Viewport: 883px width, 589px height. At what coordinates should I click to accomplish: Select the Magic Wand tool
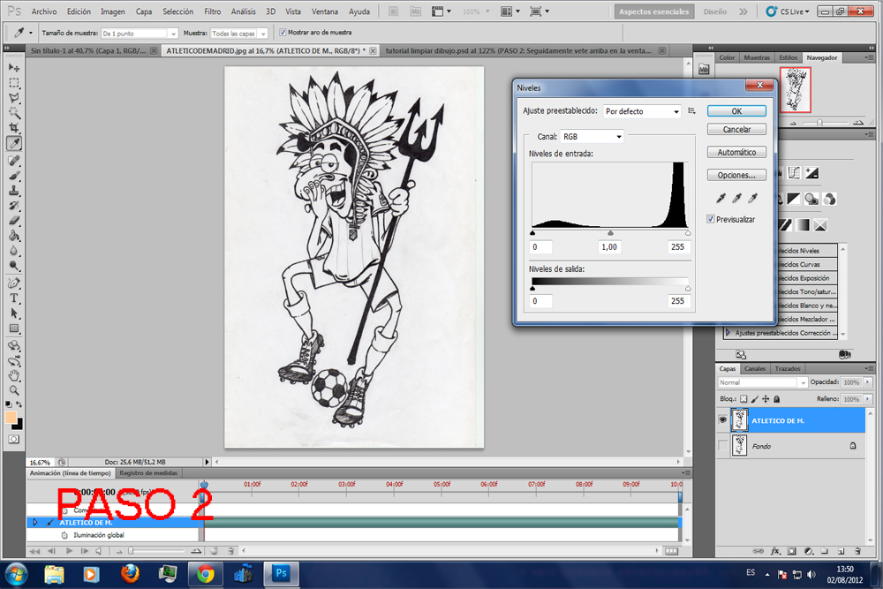point(14,113)
